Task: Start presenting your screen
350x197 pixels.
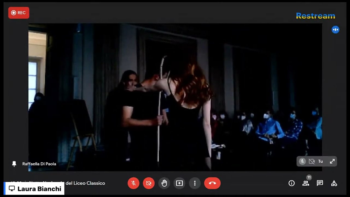Action: pos(179,183)
